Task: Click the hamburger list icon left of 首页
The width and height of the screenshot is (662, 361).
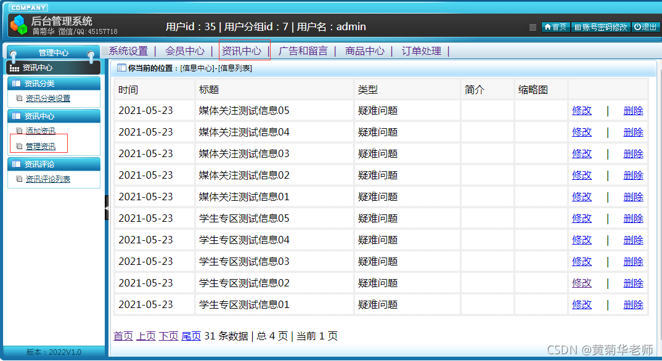Action: point(533,27)
